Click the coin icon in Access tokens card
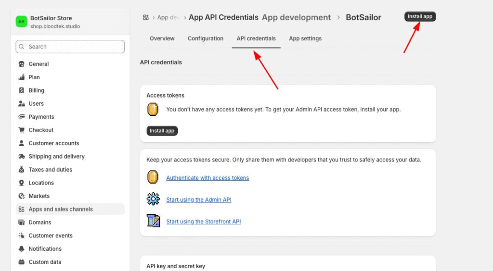The width and height of the screenshot is (493, 271). click(153, 110)
